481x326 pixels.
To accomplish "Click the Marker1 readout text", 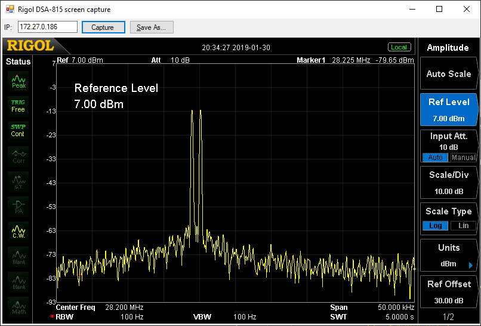I will [x=355, y=60].
